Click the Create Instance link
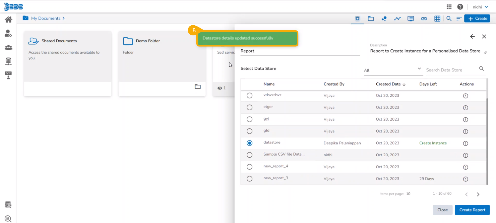 point(433,143)
